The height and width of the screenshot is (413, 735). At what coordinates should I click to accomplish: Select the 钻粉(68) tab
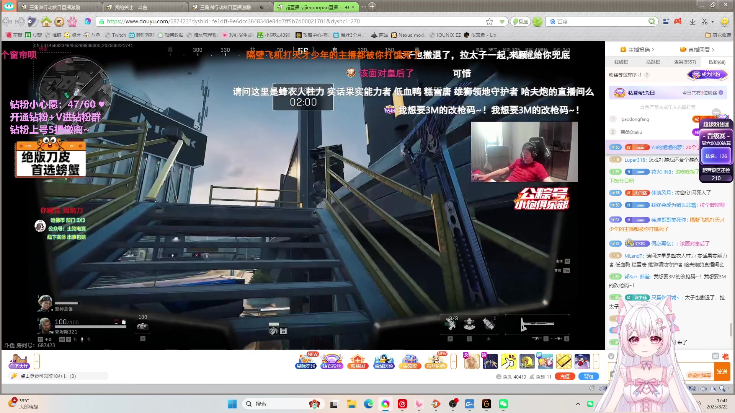[717, 62]
